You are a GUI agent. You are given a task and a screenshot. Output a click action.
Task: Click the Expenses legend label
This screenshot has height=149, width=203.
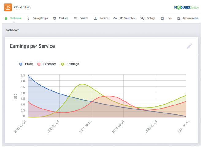point(50,64)
